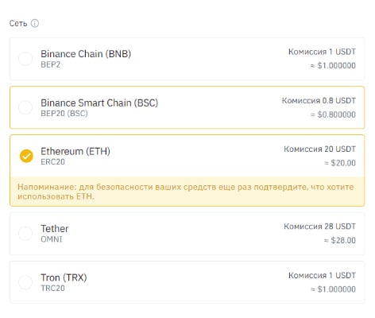This screenshot has width=375, height=318.
Task: Click the Комиссия 0.8 USDT fee text
Action: pyautogui.click(x=319, y=101)
